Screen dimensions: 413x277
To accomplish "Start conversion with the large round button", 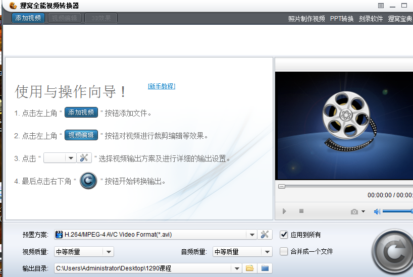I will (x=393, y=251).
